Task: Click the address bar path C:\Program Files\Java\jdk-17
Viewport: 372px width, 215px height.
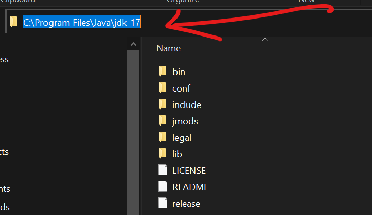Action: coord(82,22)
